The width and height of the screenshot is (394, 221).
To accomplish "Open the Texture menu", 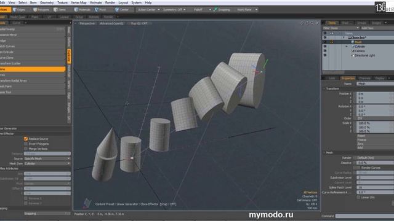I will 62,2.
